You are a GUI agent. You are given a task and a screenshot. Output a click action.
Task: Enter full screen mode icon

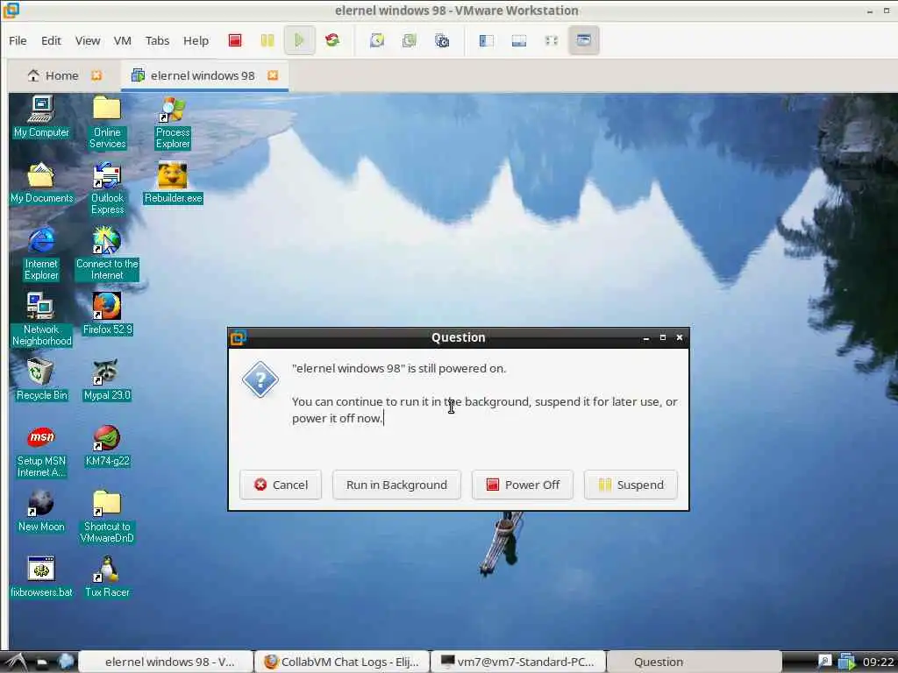[551, 40]
